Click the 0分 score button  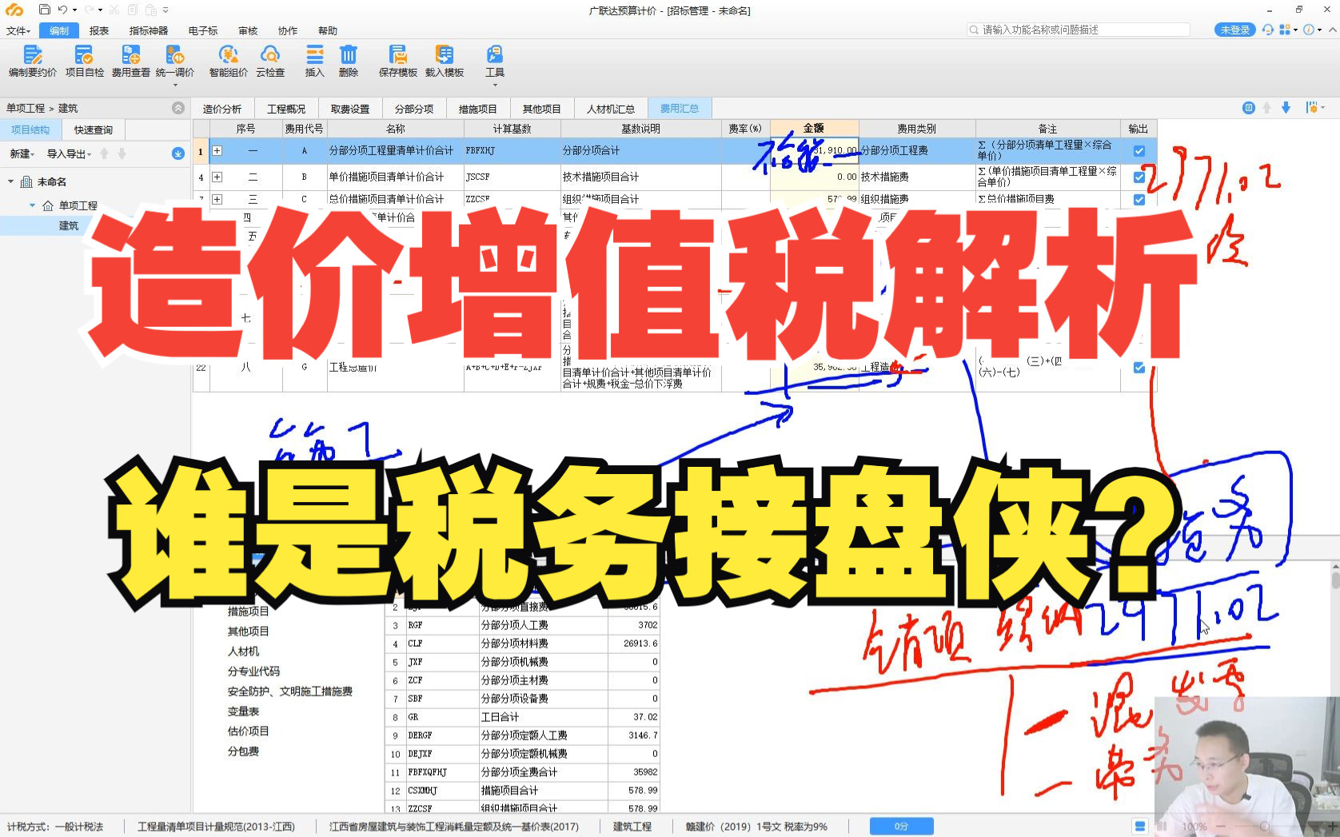point(902,826)
